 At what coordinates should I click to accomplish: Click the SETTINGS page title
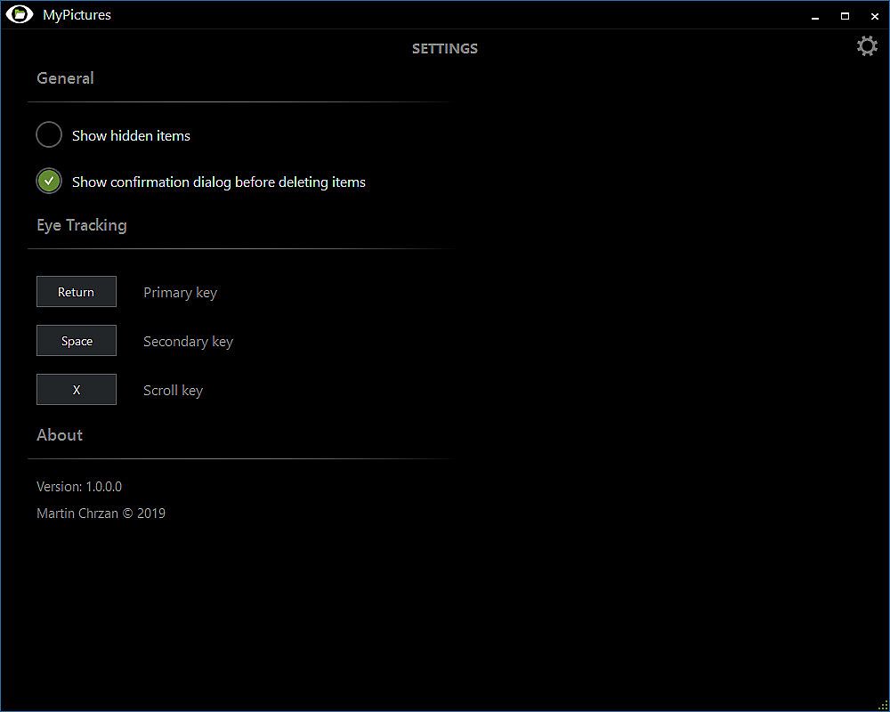tap(444, 49)
